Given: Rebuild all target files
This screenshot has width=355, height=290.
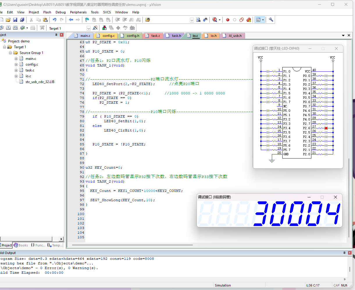Looking at the screenshot, I should (15, 28).
